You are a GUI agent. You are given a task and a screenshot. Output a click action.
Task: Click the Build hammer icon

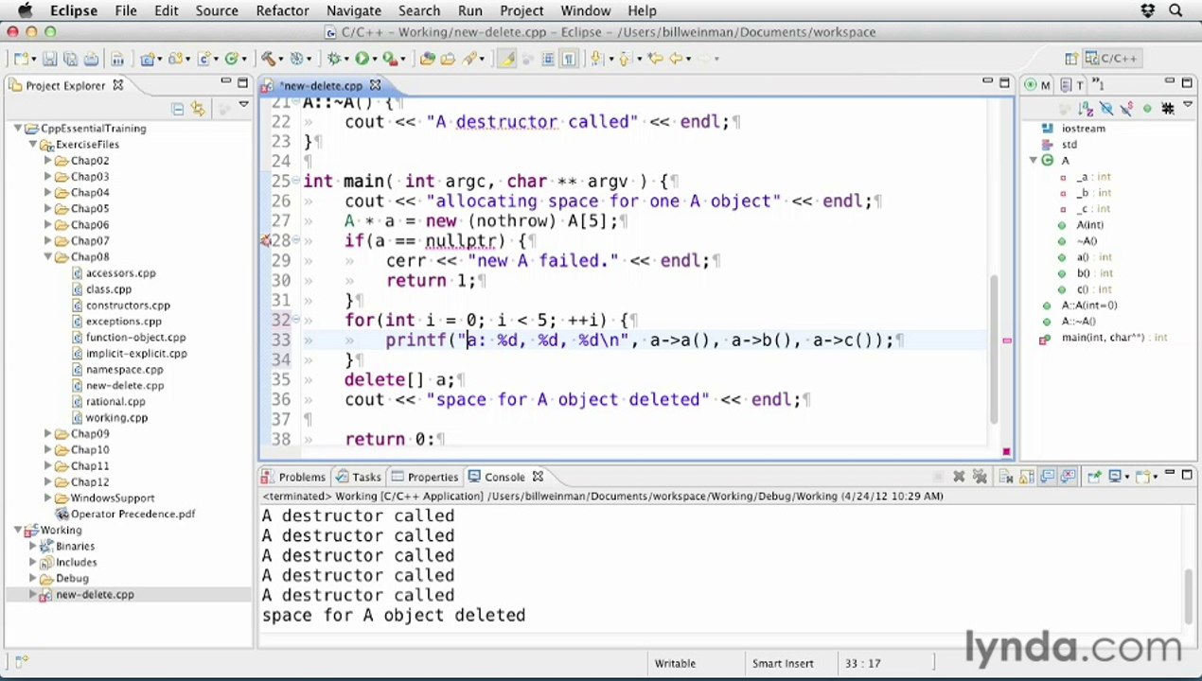point(268,59)
